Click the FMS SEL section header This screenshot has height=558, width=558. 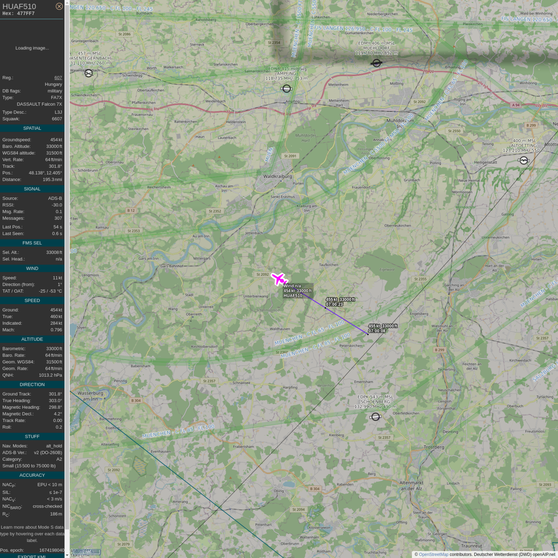(32, 243)
